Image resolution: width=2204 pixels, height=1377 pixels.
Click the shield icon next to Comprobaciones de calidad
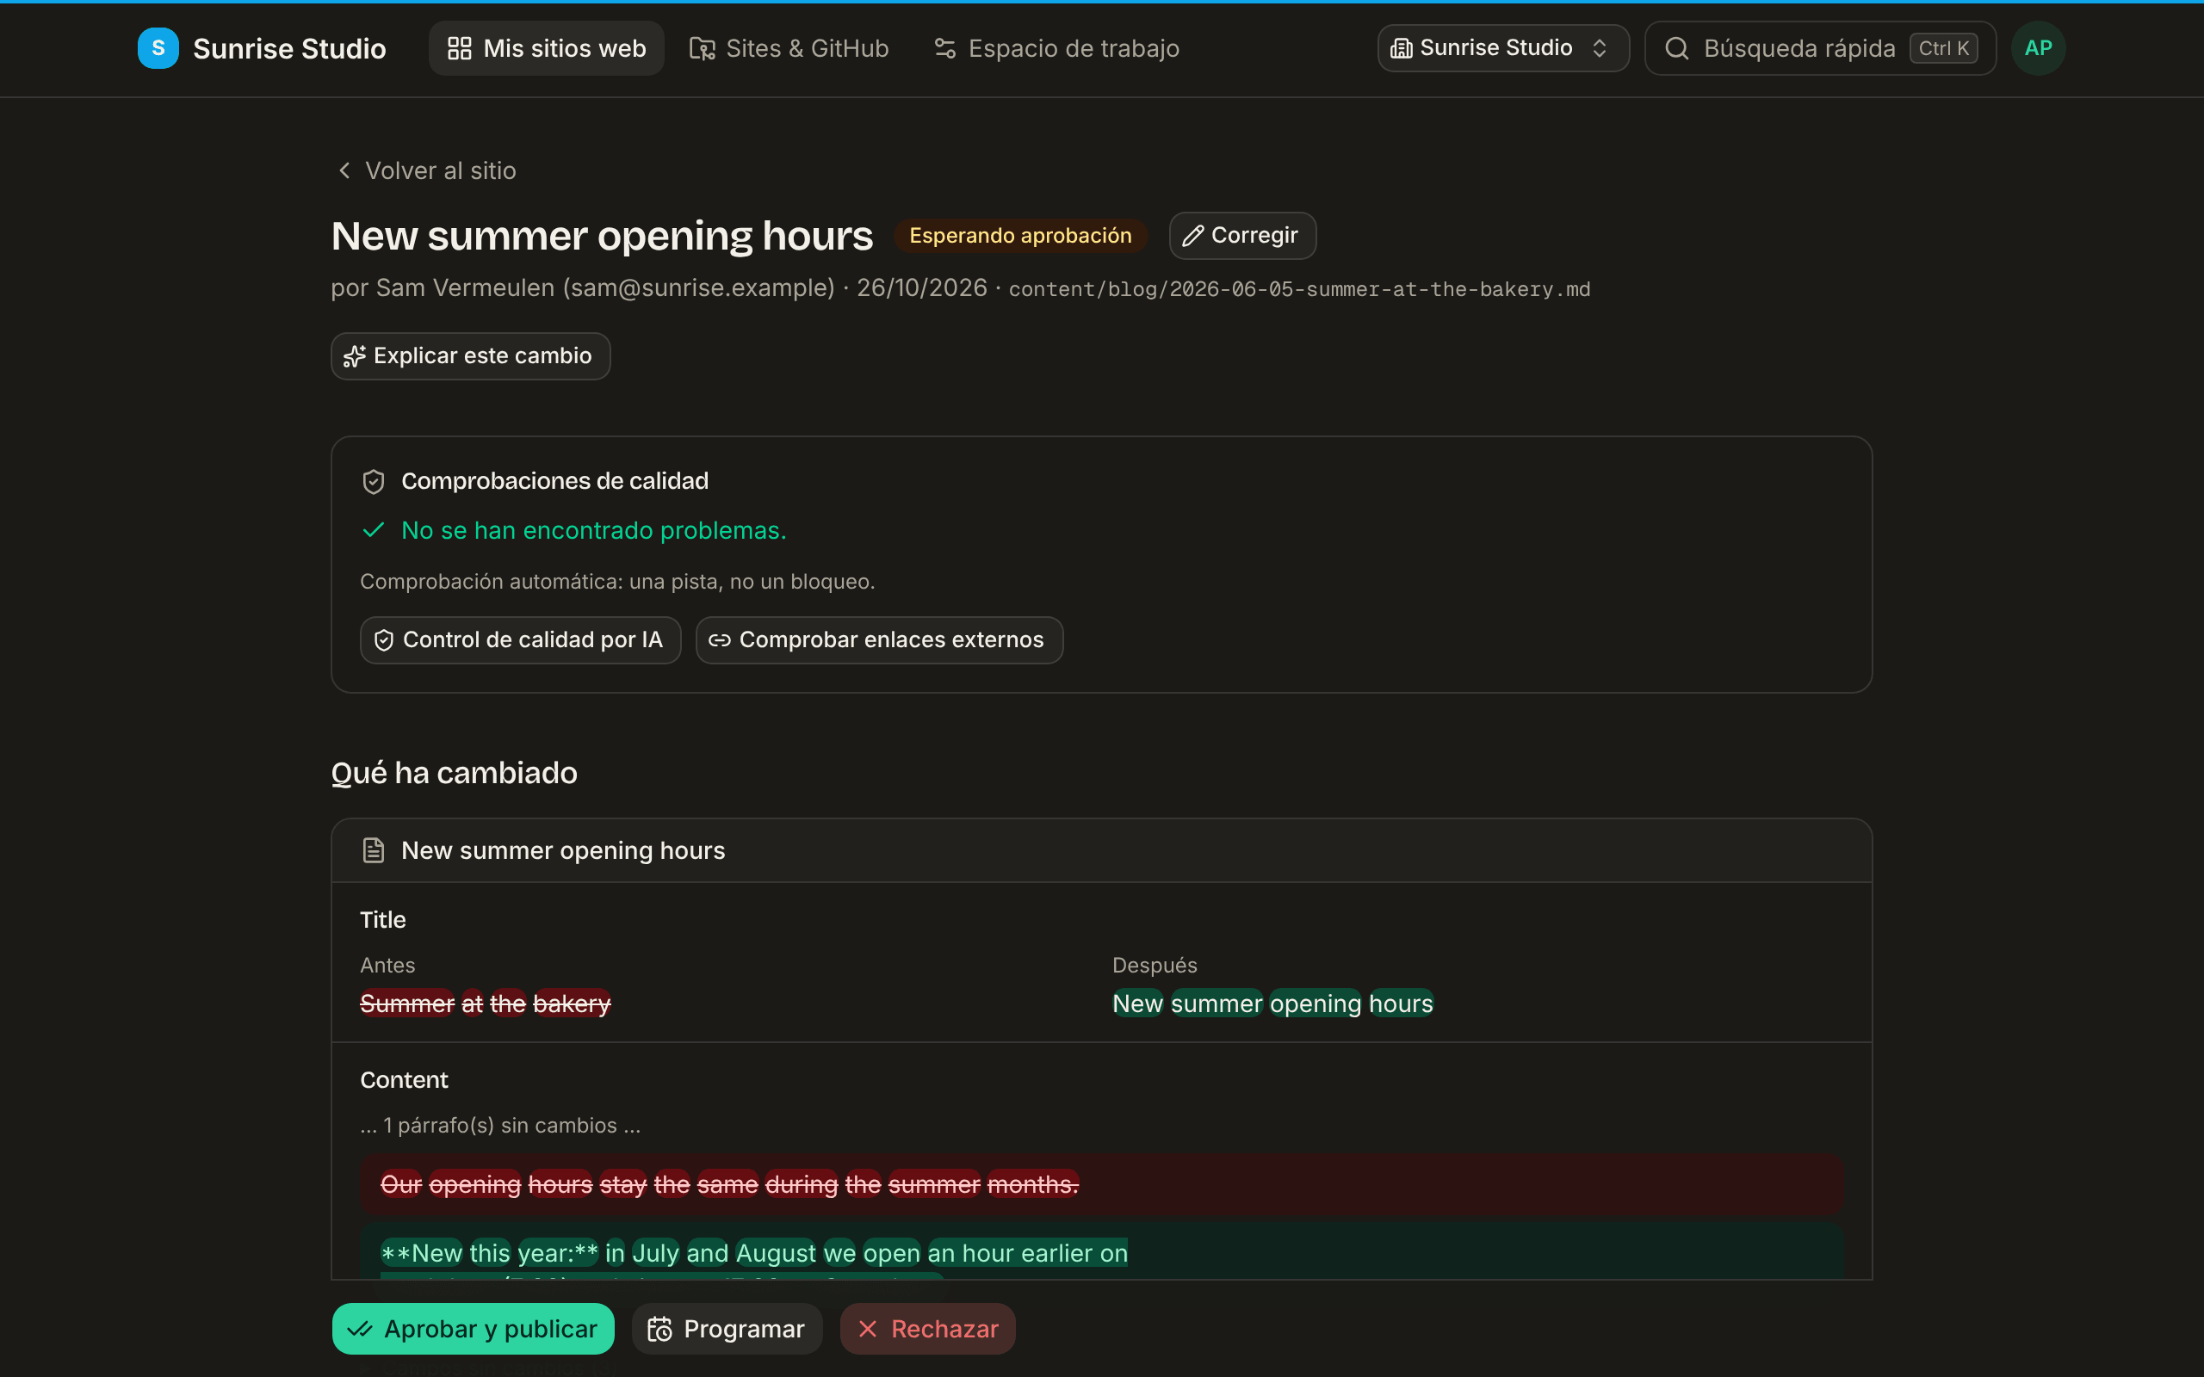374,481
